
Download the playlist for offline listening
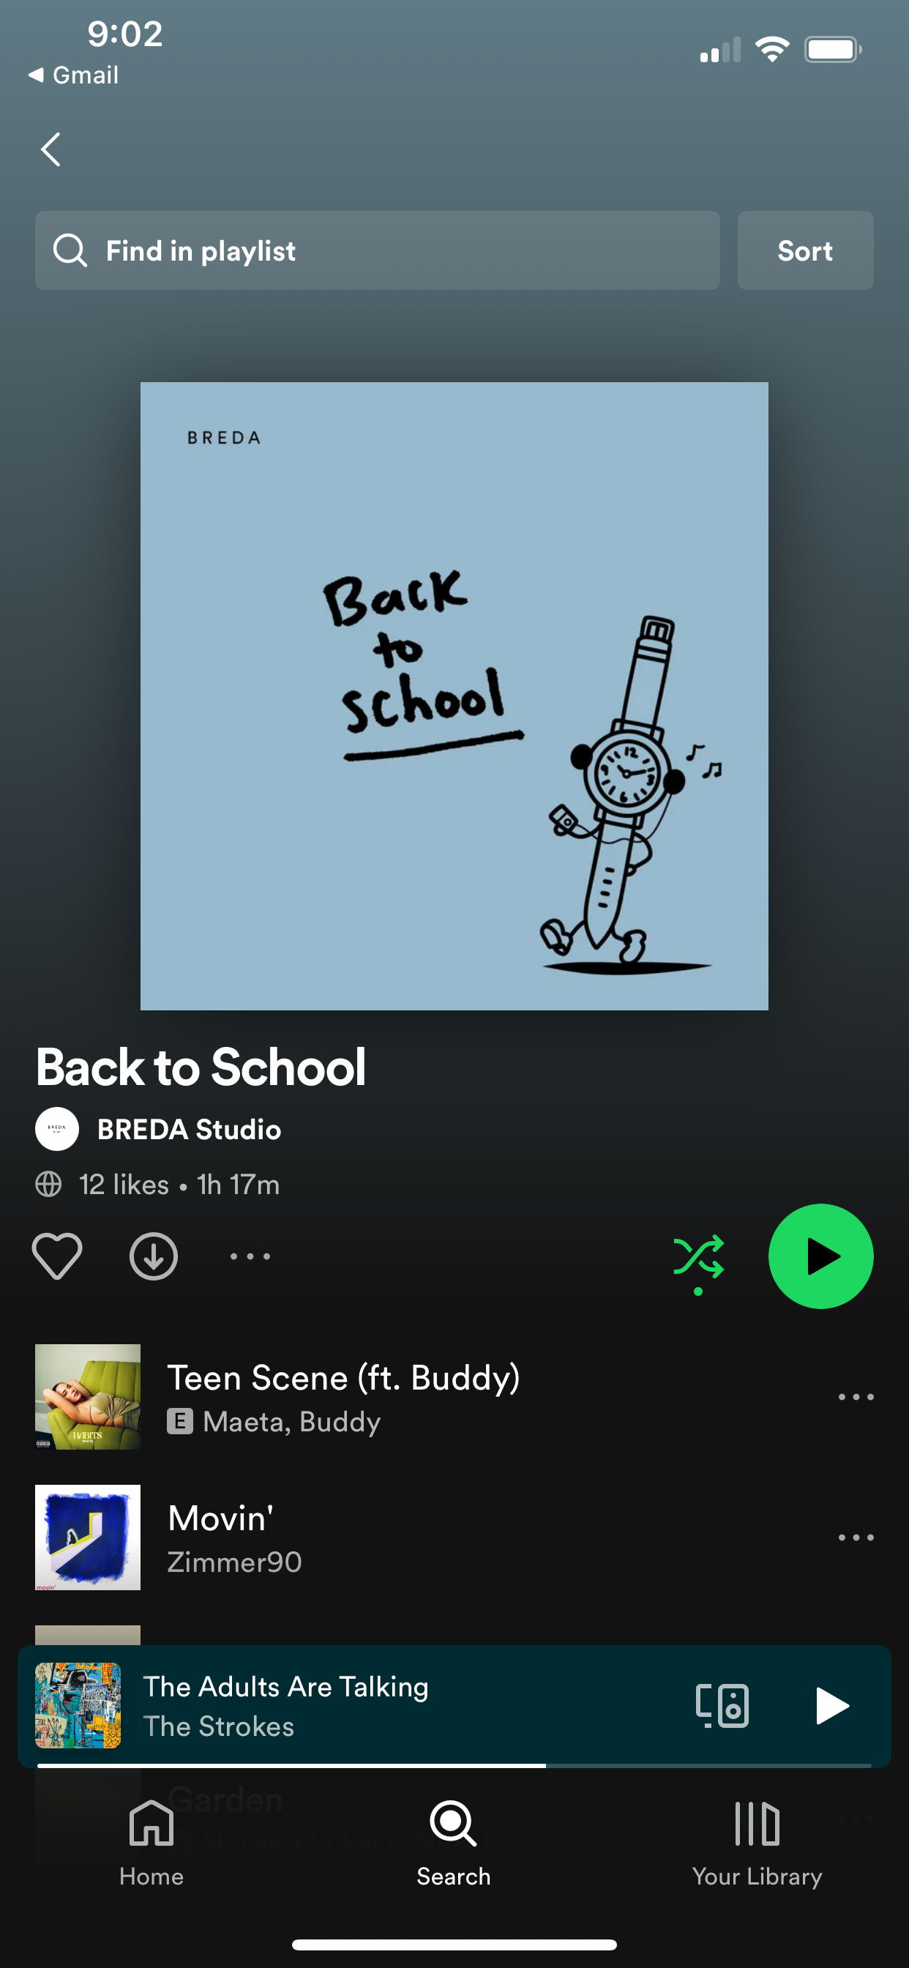[154, 1256]
